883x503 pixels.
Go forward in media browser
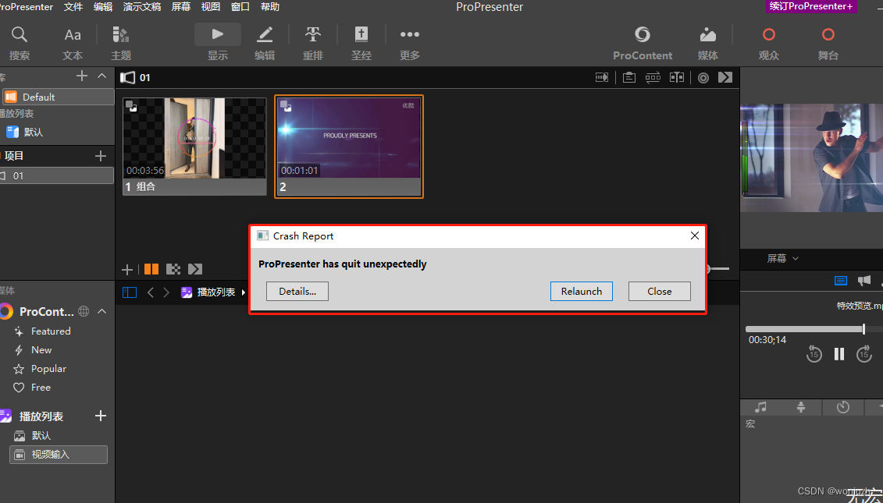(166, 292)
